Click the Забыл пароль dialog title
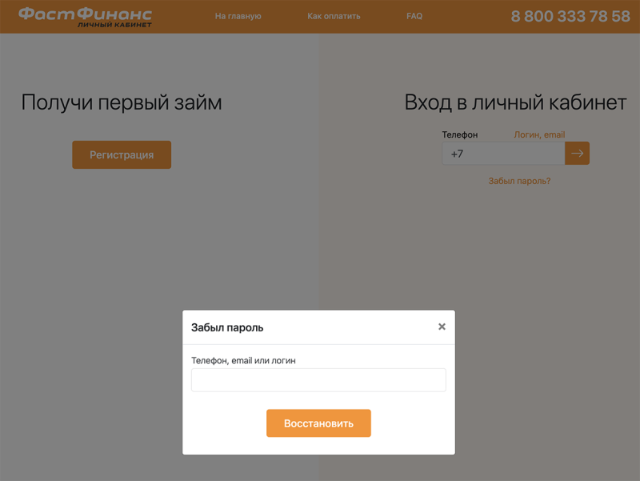This screenshot has width=640, height=481. tap(227, 327)
